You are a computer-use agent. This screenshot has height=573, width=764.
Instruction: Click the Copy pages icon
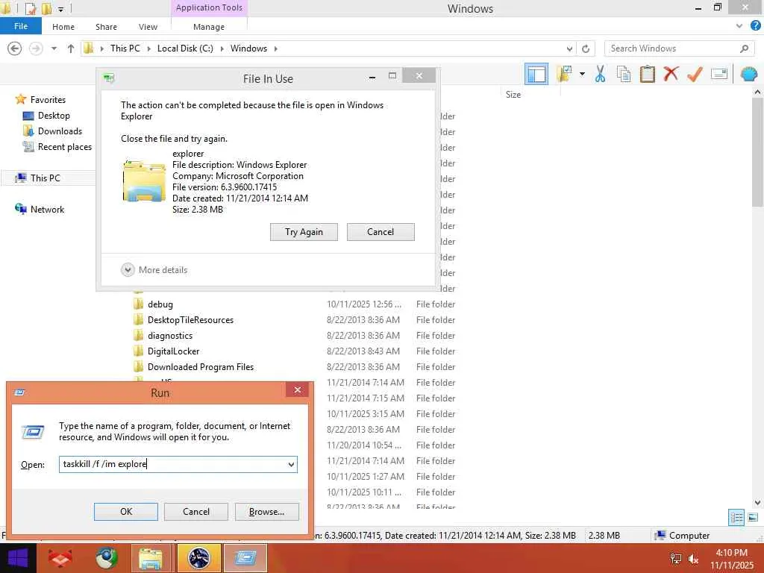623,74
